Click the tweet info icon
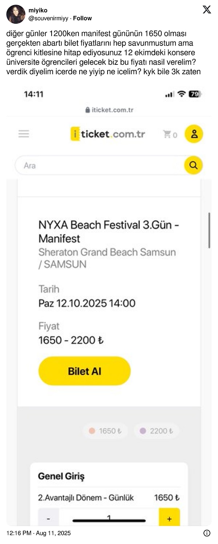The height and width of the screenshot is (544, 218). pos(207,533)
